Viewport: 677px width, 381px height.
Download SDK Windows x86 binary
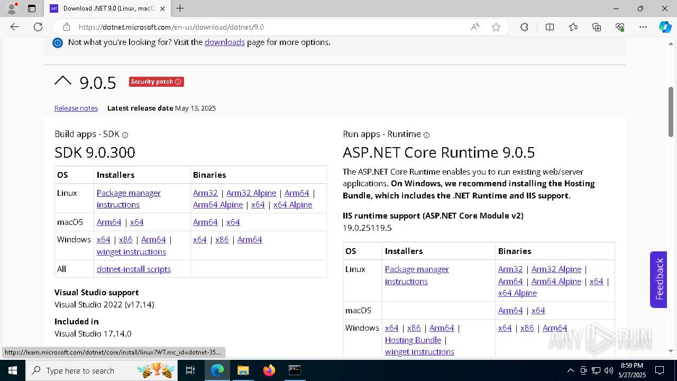(x=222, y=240)
